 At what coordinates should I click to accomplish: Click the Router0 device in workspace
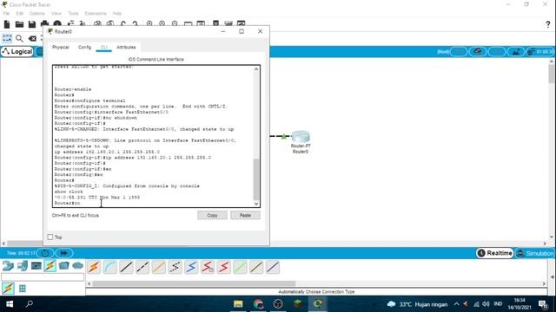301,137
